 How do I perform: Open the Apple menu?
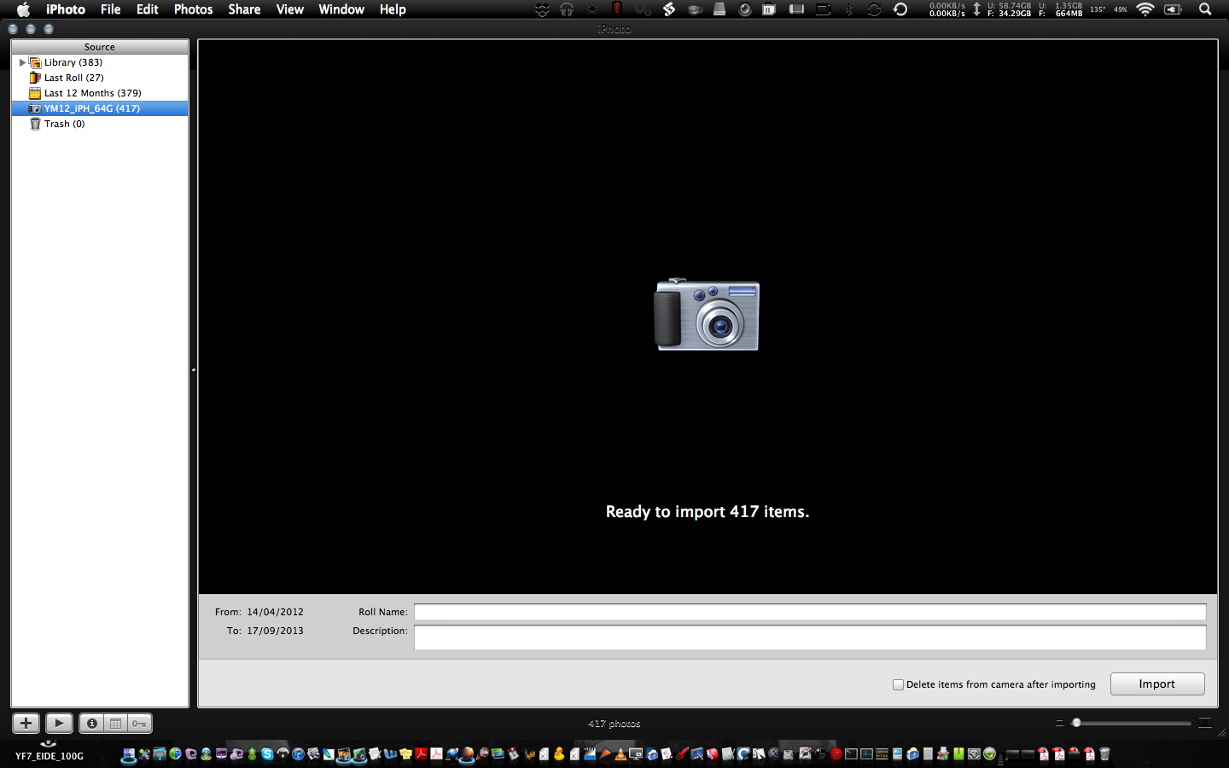tap(23, 9)
